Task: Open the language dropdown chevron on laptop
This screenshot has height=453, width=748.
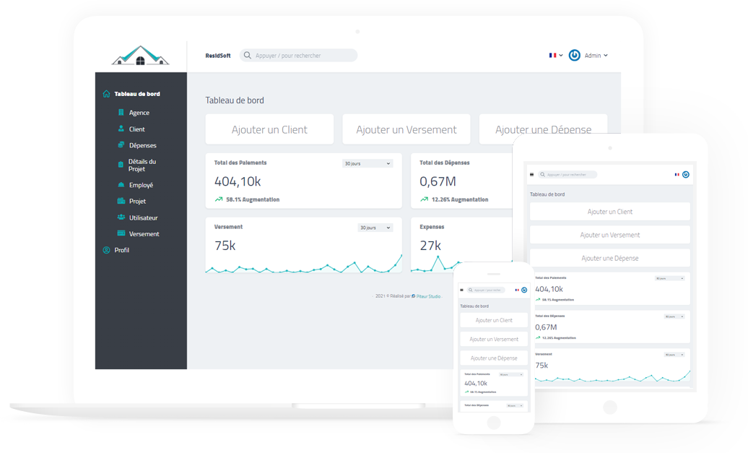Action: tap(561, 56)
